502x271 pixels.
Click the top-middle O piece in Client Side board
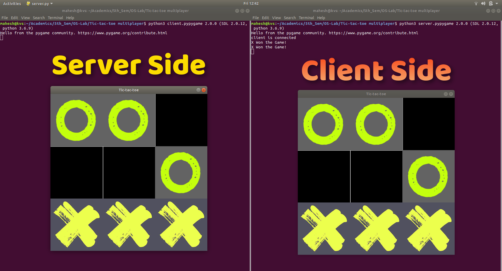pos(376,124)
